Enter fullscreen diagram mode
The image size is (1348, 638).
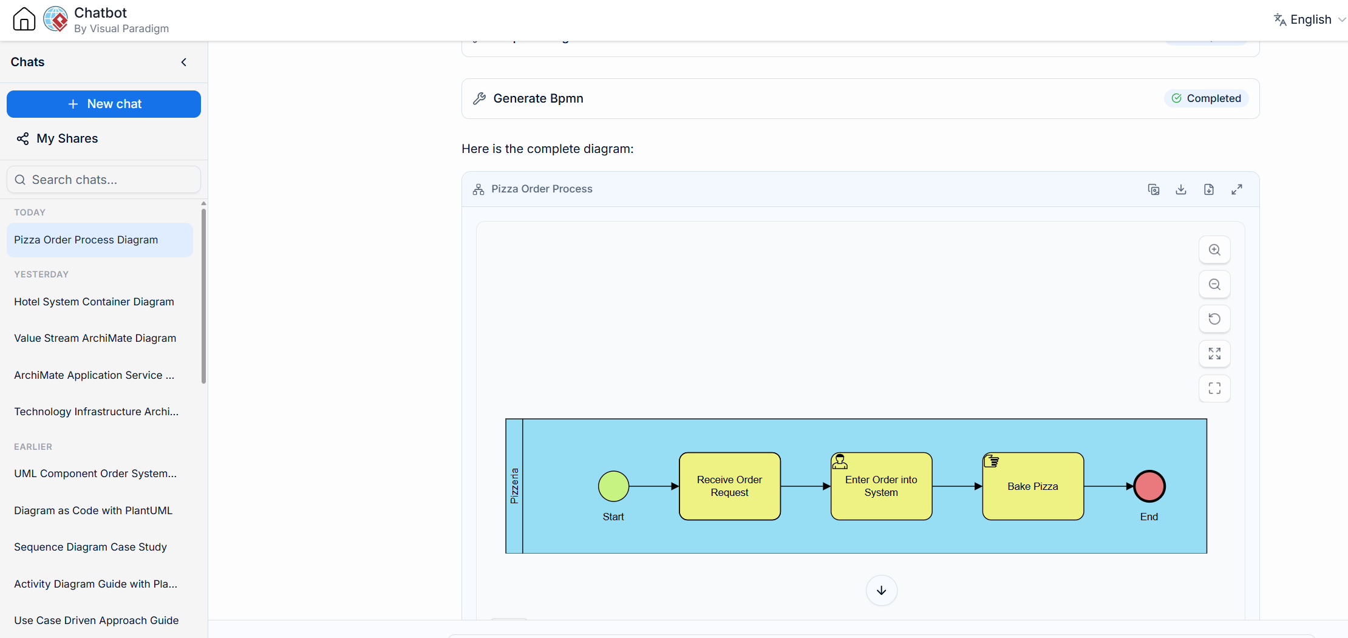(x=1214, y=388)
